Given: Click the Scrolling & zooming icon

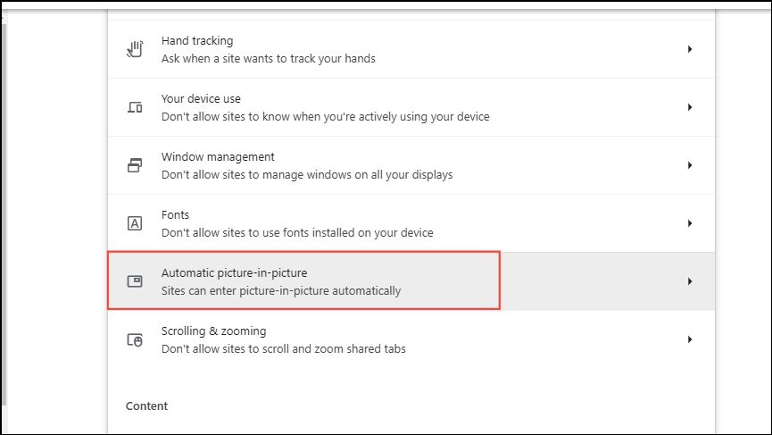Looking at the screenshot, I should [135, 339].
